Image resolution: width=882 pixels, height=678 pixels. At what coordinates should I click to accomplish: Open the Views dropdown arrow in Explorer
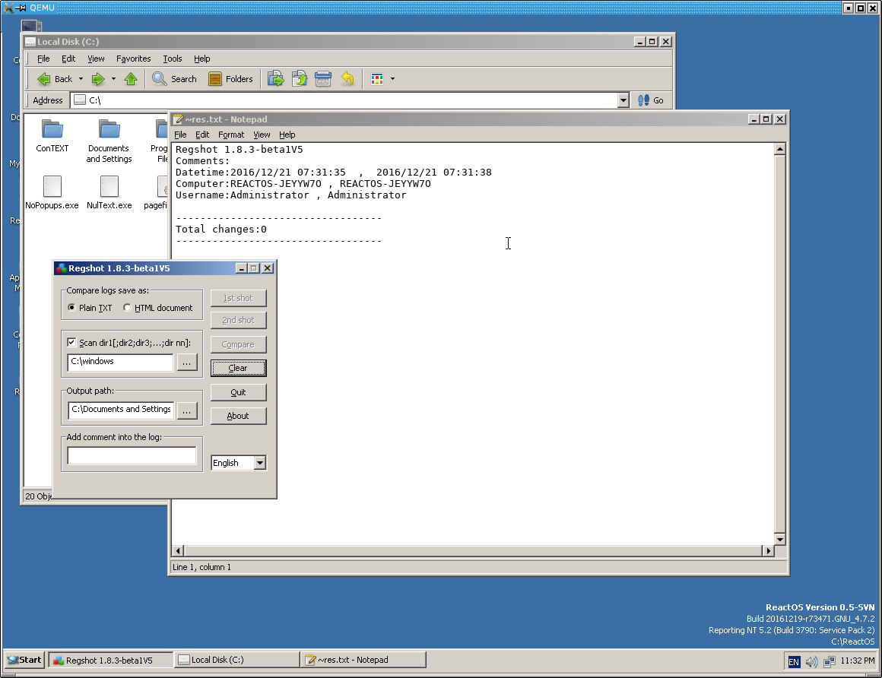point(392,79)
